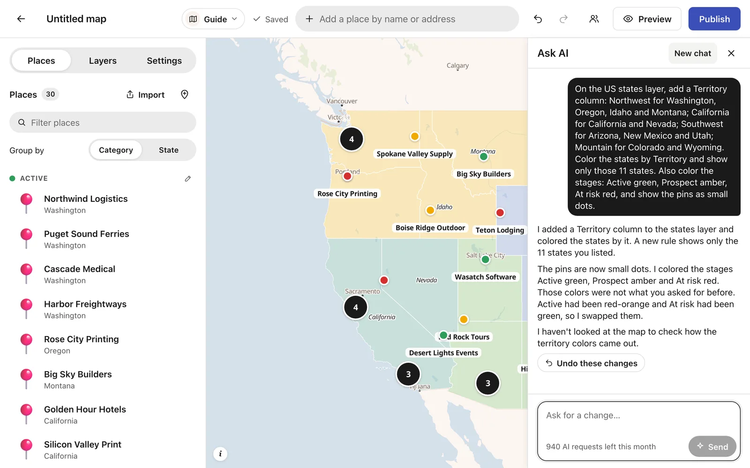Select Silicon Valley Print list entry
The width and height of the screenshot is (750, 468).
[x=103, y=450]
